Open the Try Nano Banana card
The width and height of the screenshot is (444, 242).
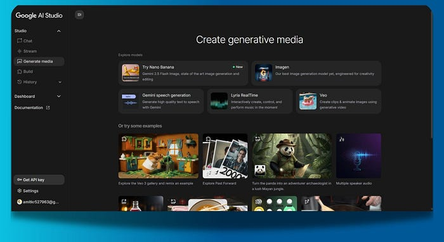183,73
